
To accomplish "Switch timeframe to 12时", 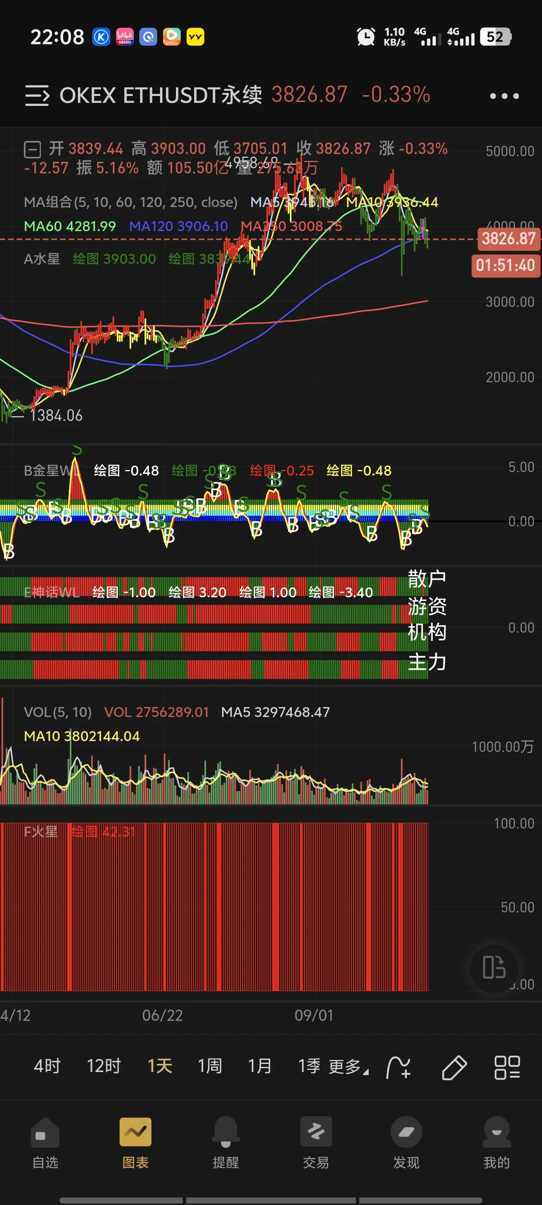I will [x=104, y=1066].
